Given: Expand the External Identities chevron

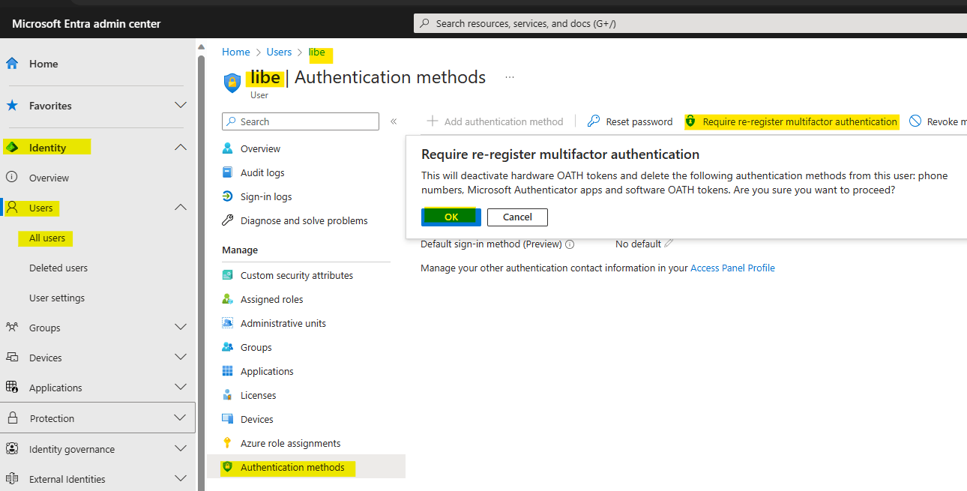Looking at the screenshot, I should coord(181,479).
